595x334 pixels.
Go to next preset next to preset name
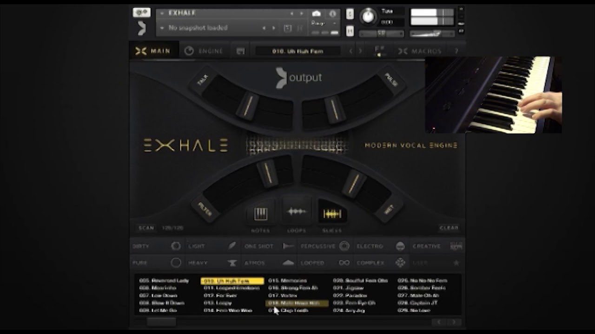click(360, 51)
